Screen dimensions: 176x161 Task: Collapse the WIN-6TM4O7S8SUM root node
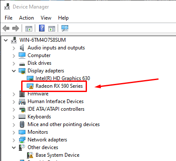coord(6,40)
